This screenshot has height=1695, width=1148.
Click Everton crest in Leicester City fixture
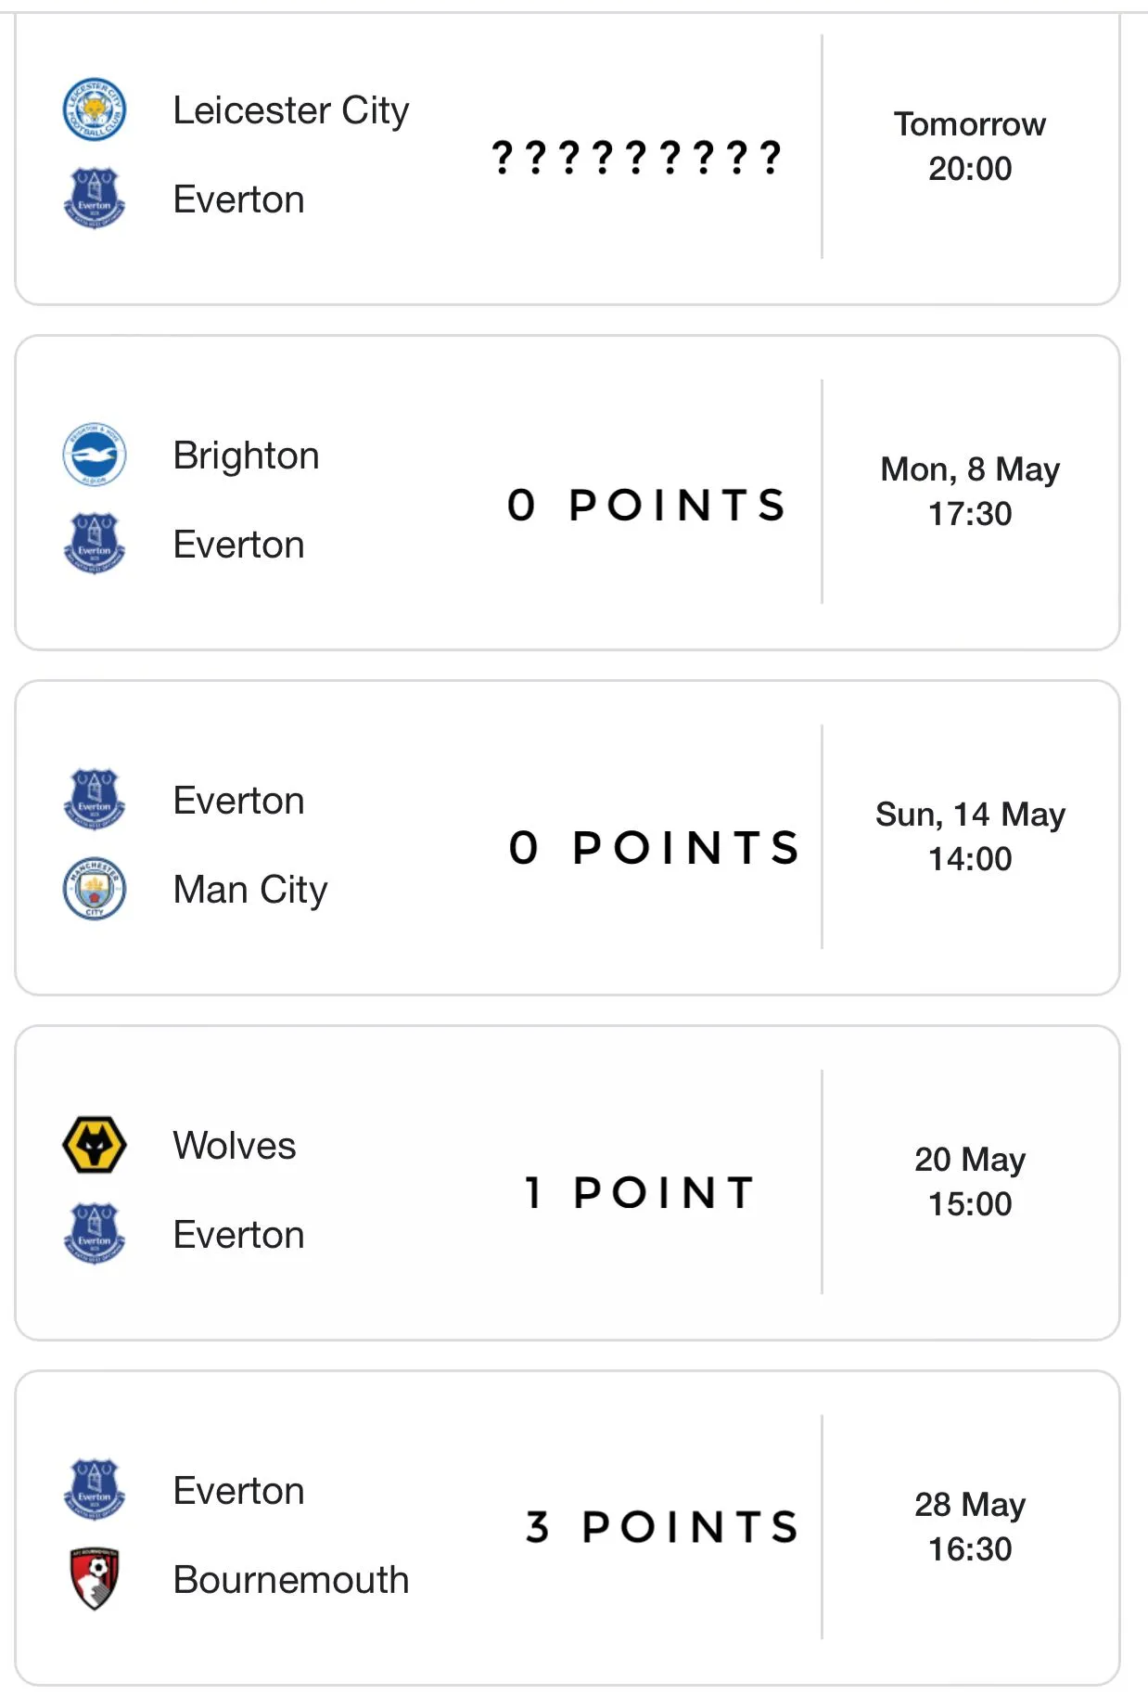pos(94,199)
